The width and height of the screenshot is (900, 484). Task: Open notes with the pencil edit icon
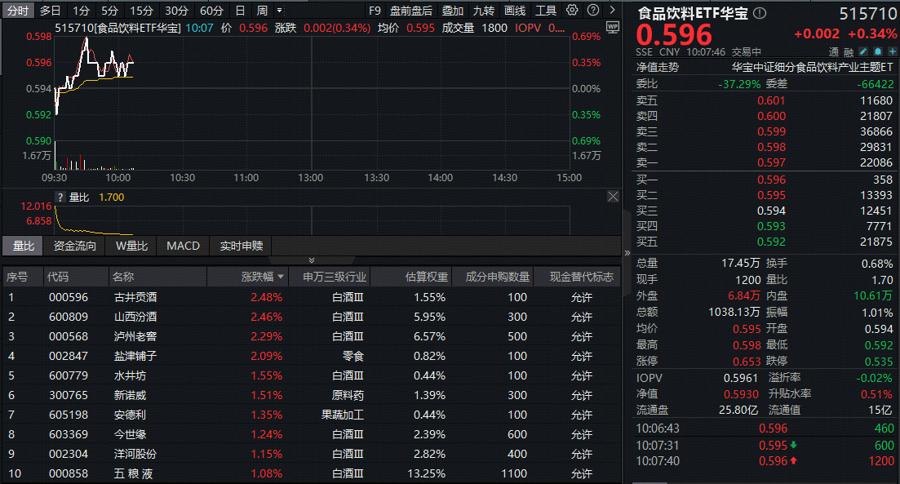tap(864, 51)
